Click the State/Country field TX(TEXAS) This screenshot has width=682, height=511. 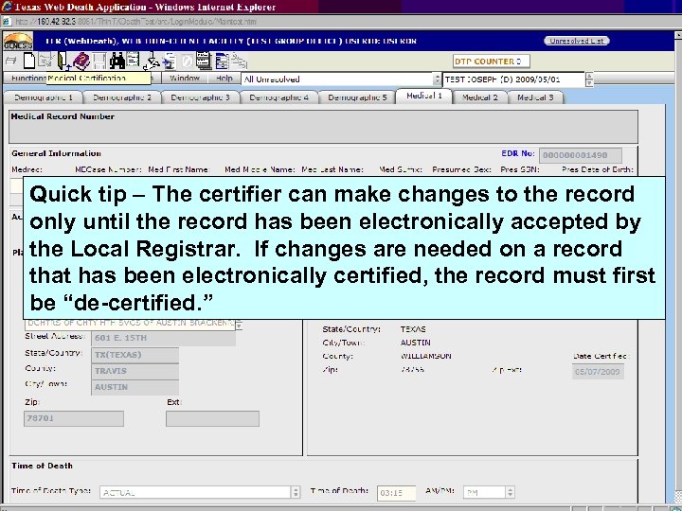click(x=135, y=355)
